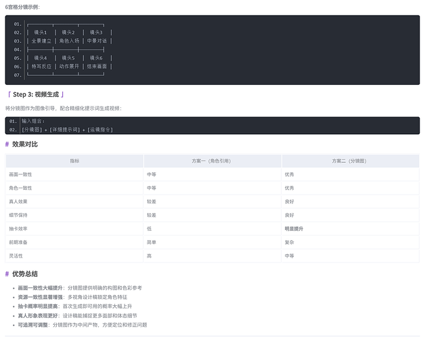Click the '真人效果' row label
This screenshot has height=339, width=423.
[18, 201]
